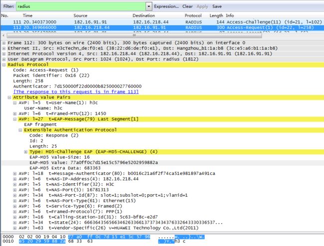324x246 pixels.
Task: Sort packets by the Info column header
Action: pos(230,16)
